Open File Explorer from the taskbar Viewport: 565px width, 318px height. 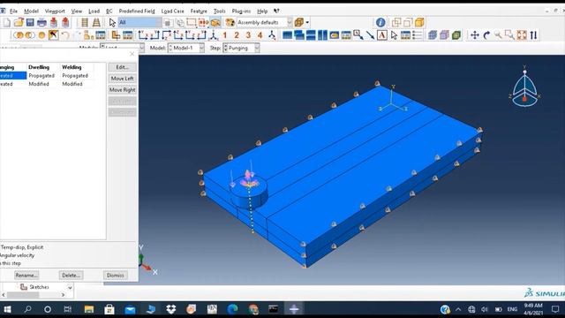(x=88, y=309)
